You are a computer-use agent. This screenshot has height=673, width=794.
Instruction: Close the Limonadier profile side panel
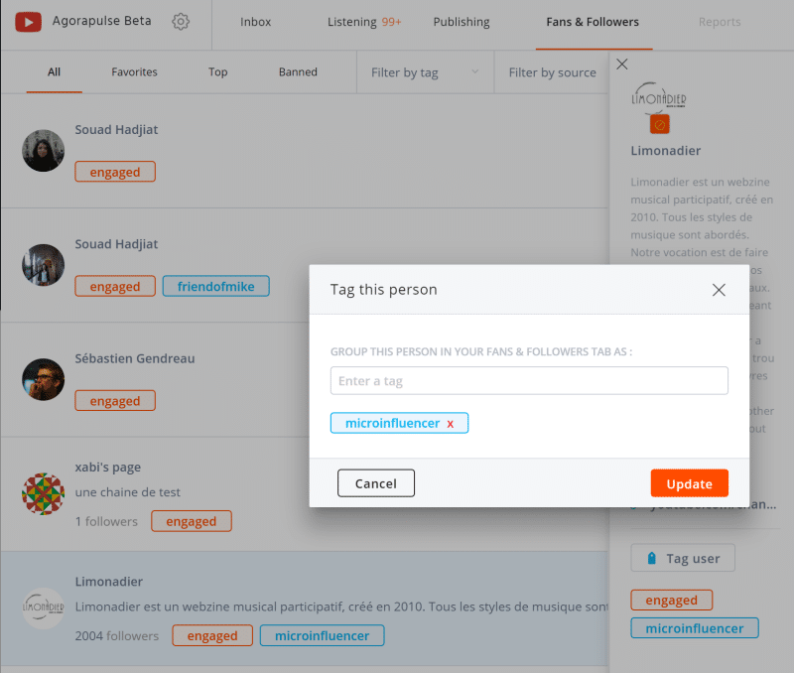[622, 65]
